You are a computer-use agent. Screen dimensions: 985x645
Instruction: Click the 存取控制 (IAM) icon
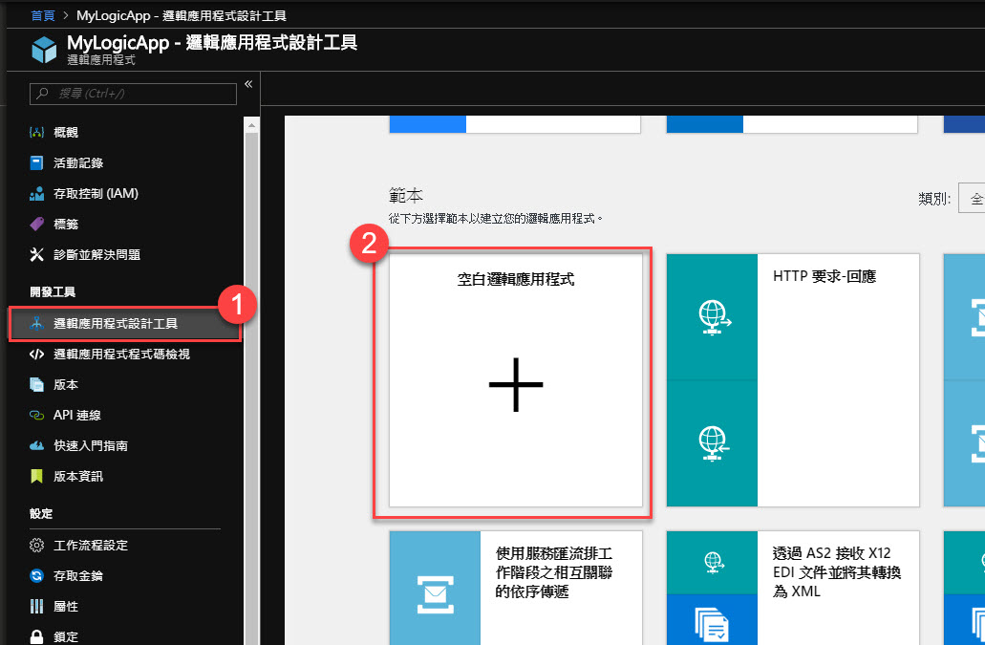[36, 194]
